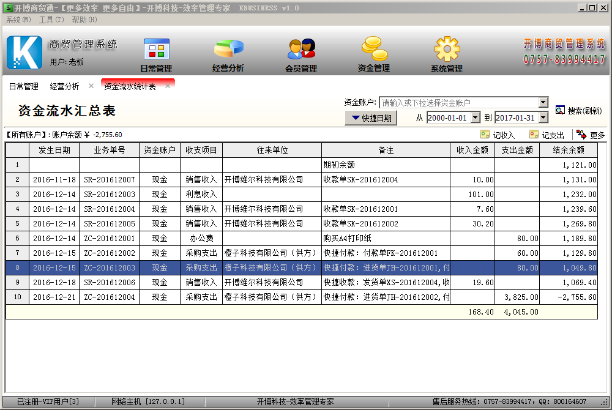Click the 收支项目 column header
The height and width of the screenshot is (410, 612).
[201, 150]
